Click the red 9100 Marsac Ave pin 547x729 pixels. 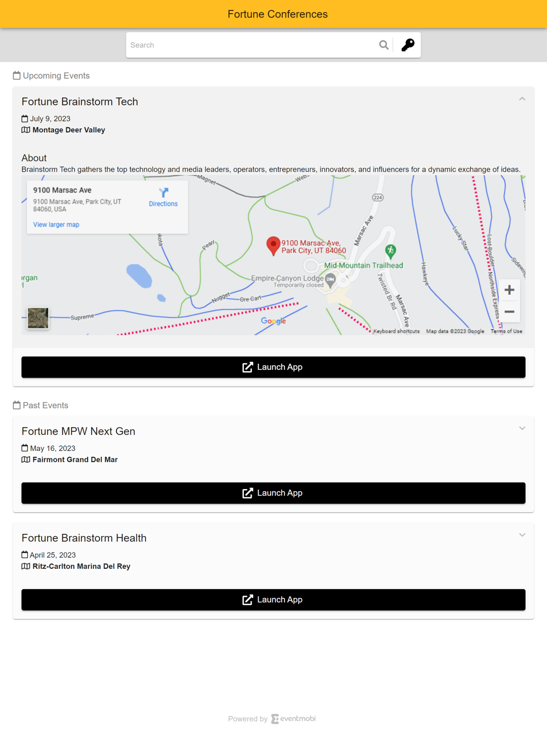pos(273,246)
